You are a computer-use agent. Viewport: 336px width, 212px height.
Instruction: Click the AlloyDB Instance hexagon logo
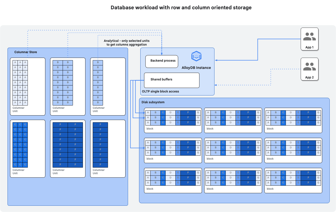point(196,56)
